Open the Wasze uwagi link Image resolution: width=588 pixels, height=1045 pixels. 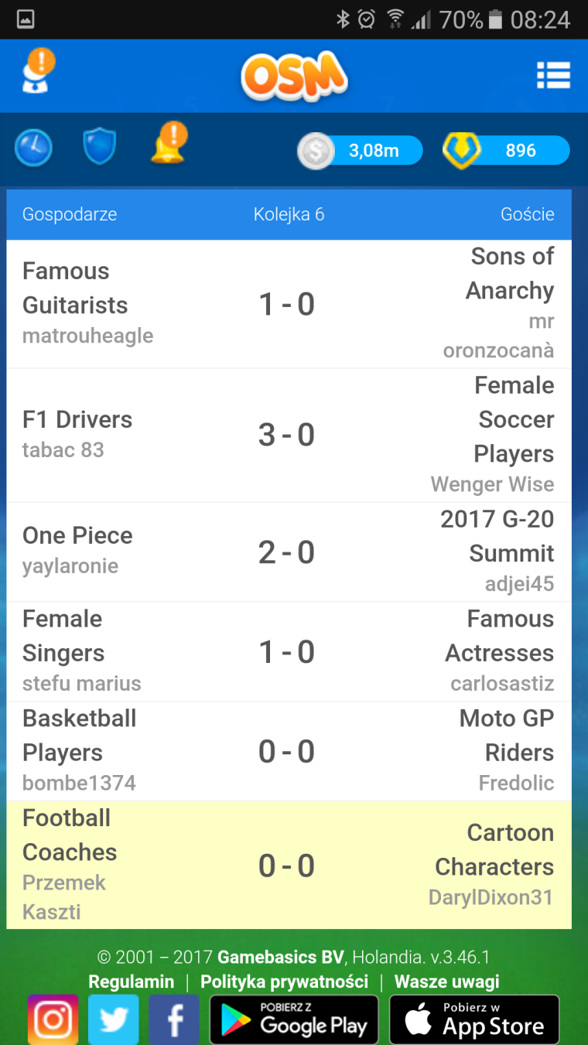coord(446,982)
